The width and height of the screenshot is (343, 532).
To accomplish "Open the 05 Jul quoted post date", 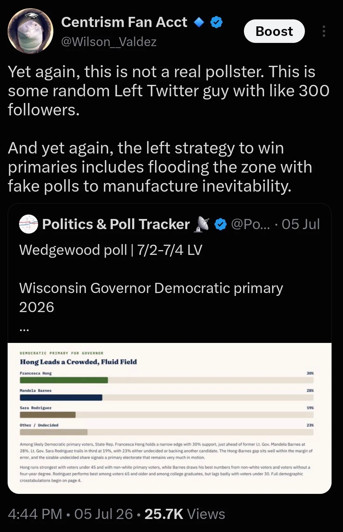I will (x=300, y=224).
